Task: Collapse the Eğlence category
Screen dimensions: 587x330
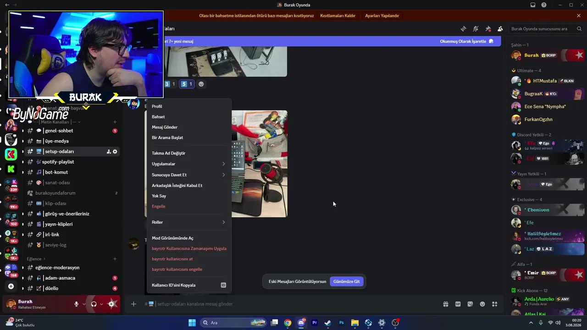Action: pos(36,259)
